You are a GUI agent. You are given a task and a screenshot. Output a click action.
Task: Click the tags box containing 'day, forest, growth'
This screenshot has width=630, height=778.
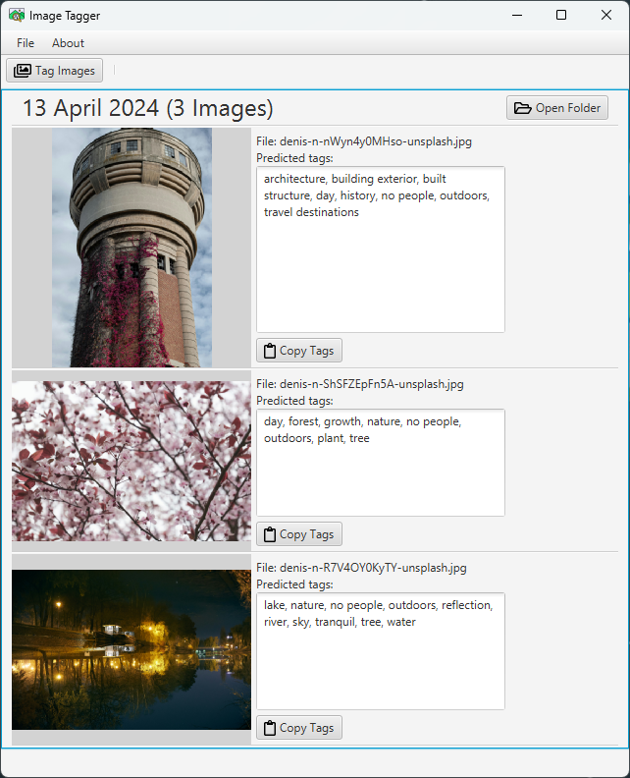click(x=381, y=463)
